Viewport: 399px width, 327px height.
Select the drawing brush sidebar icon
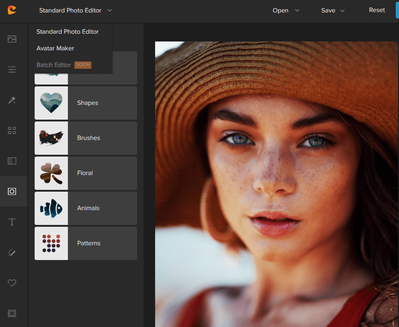(x=12, y=252)
